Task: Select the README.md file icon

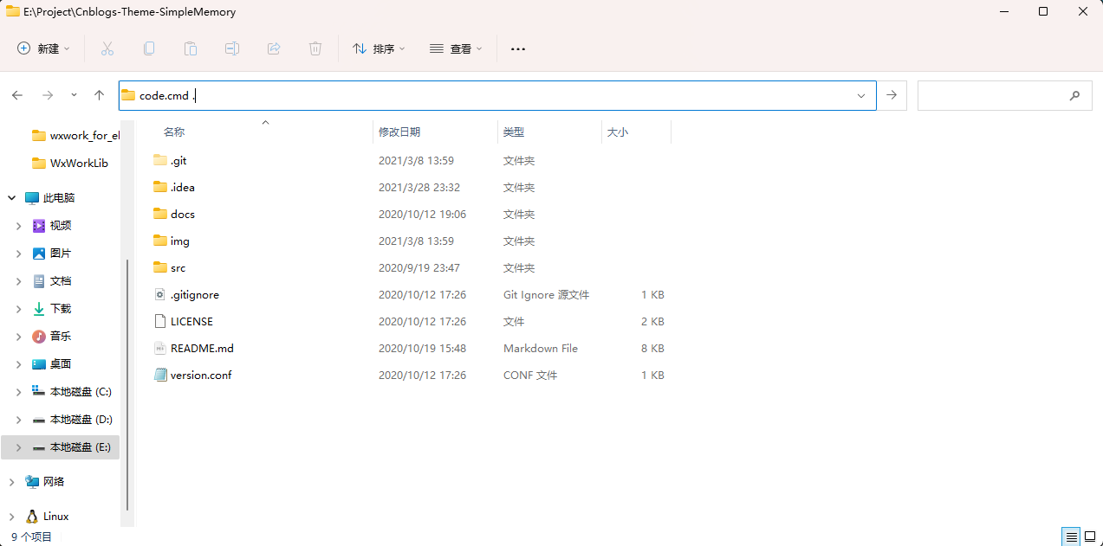Action: coord(159,349)
